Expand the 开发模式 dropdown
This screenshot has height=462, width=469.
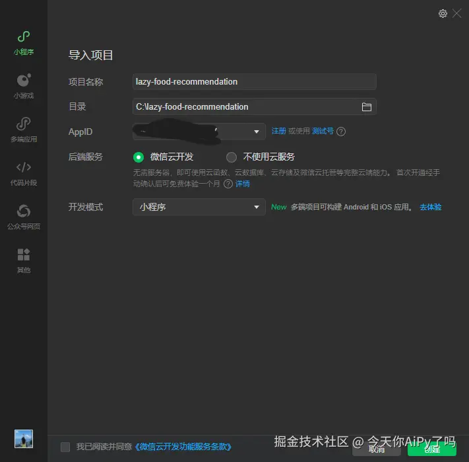pos(199,207)
